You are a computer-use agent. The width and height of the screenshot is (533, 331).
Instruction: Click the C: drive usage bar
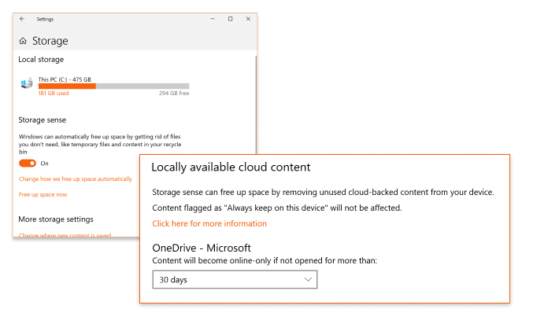coord(113,86)
